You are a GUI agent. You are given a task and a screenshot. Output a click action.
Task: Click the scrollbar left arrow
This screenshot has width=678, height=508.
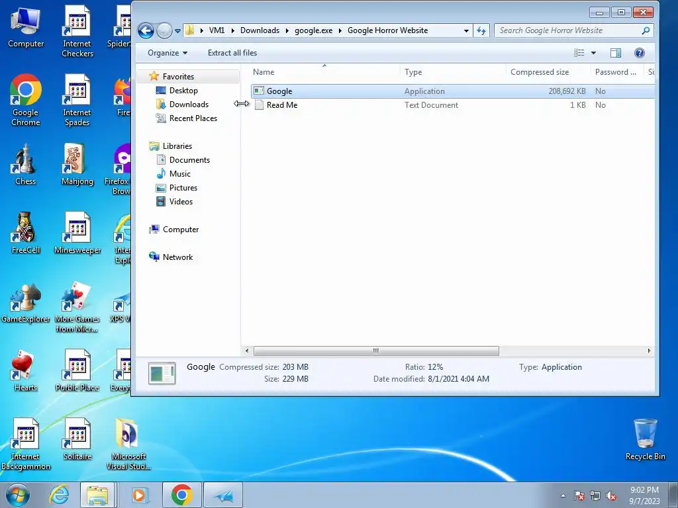coord(247,351)
